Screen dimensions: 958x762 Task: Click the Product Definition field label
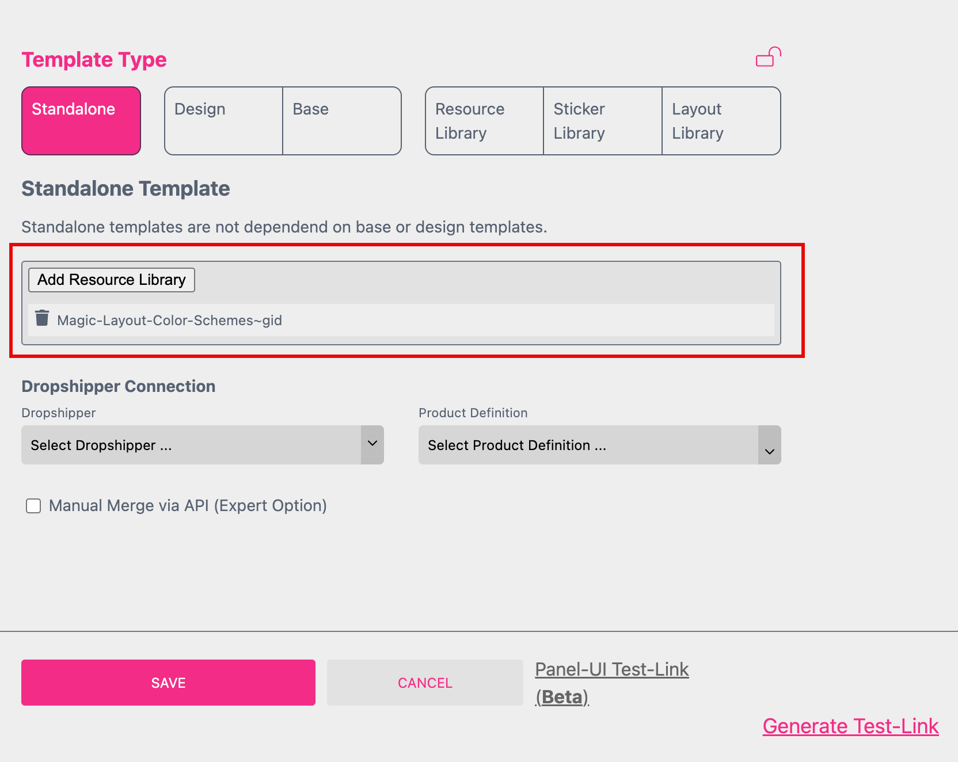[x=473, y=413]
